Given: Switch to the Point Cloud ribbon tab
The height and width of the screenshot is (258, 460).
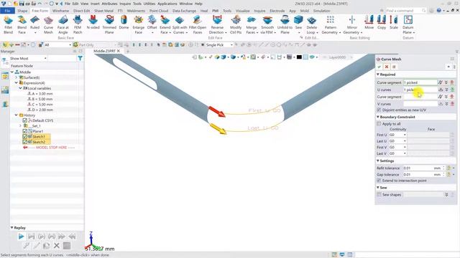Looking at the screenshot, I should point(159,11).
